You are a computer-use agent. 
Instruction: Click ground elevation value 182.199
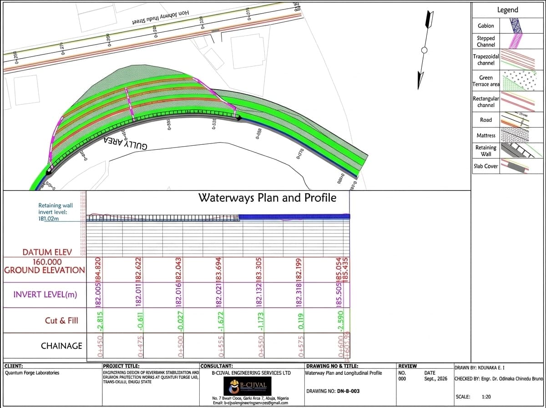(299, 270)
